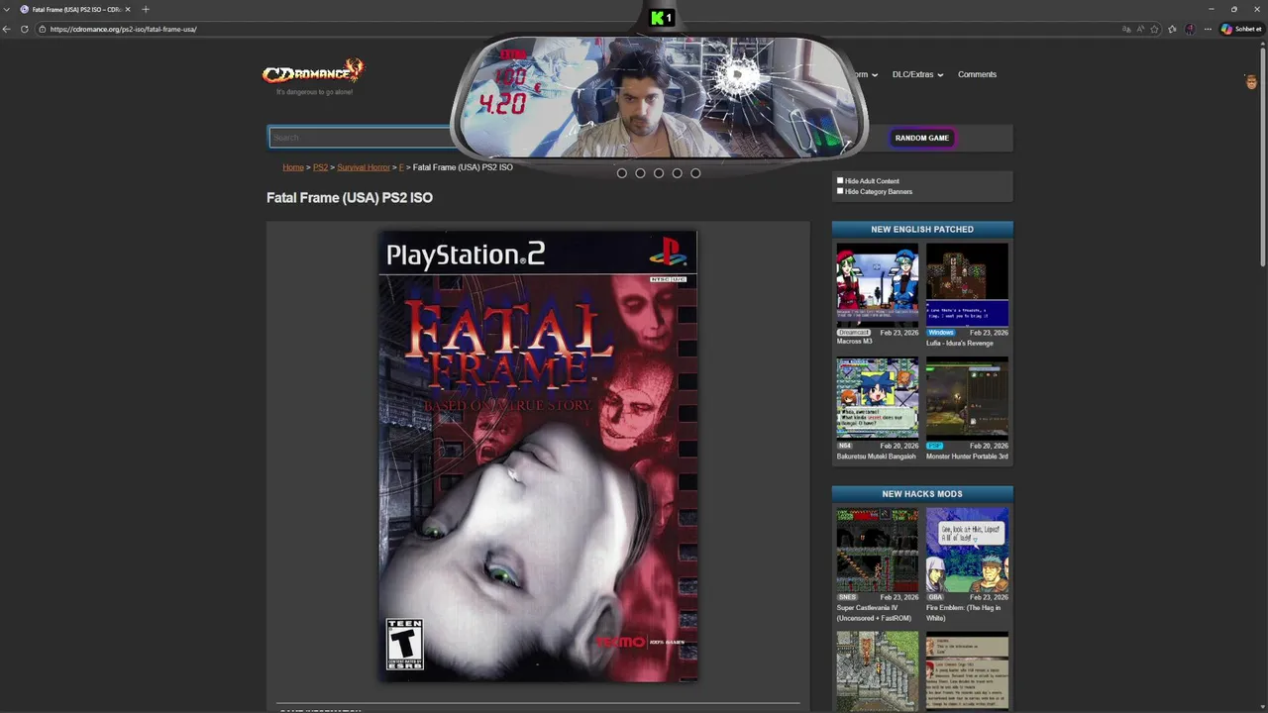Click the green K1 badge overlay

pos(662,17)
